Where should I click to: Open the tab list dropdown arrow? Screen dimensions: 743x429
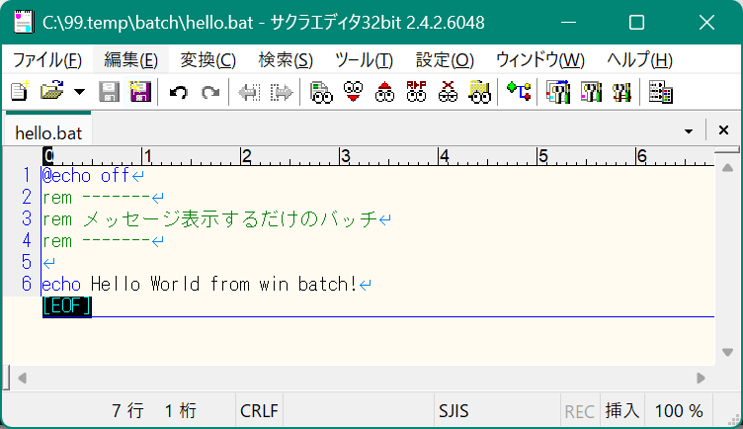[x=689, y=131]
